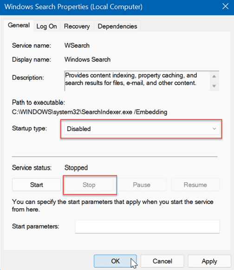Click inside the Description text box
The image size is (234, 270).
pos(137,81)
